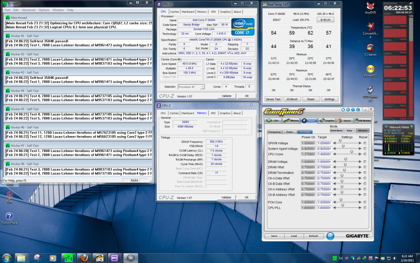This screenshot has width=420, height=263.
Task: Click the EasyTune6 info icon
Action: tap(358, 109)
